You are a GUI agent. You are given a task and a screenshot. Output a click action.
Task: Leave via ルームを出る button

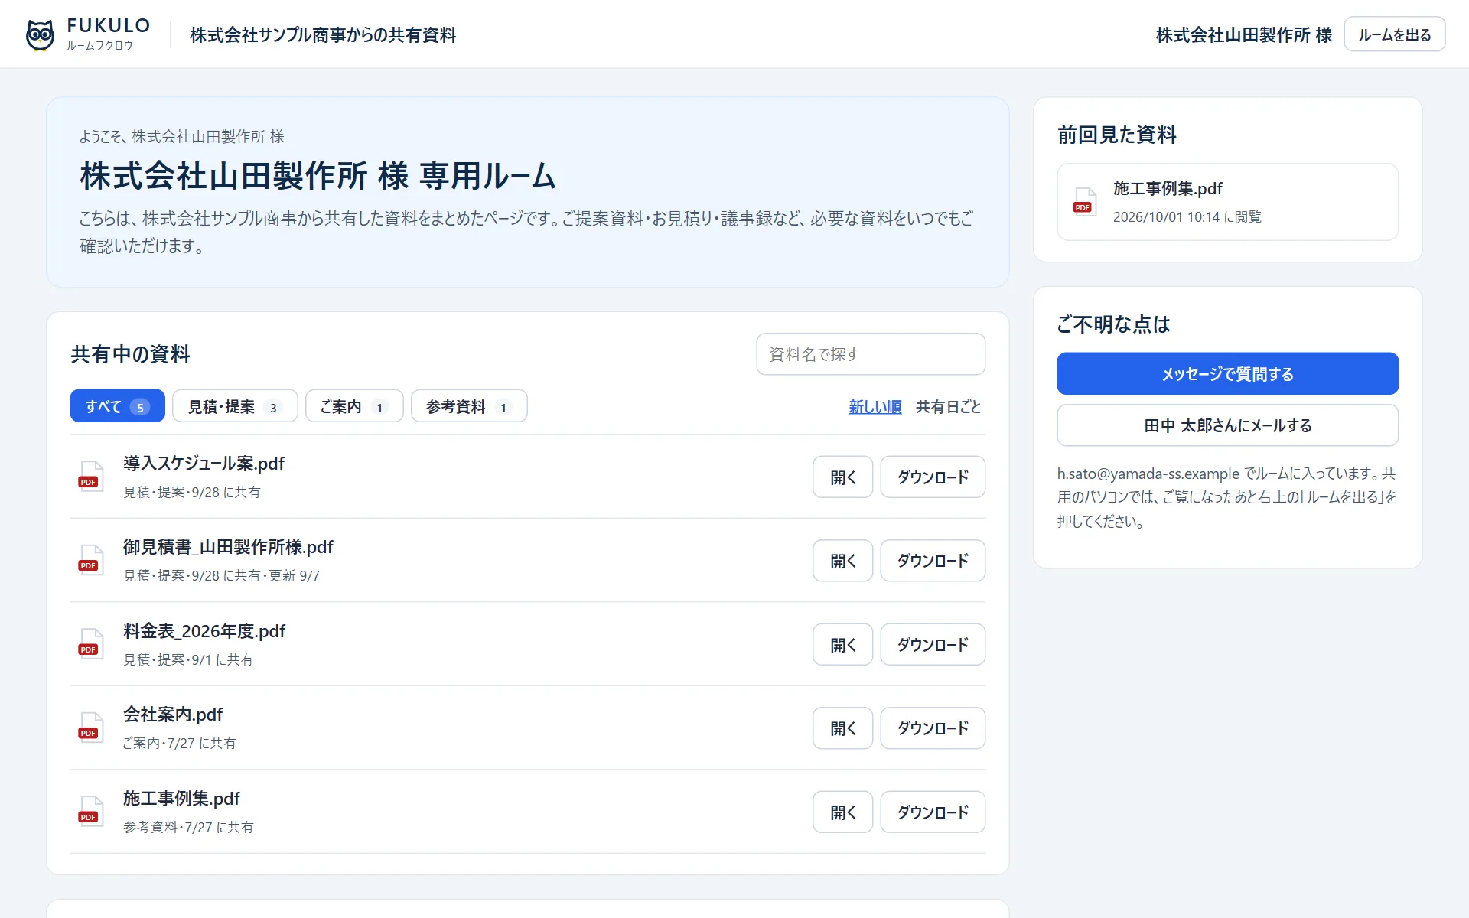tap(1394, 34)
